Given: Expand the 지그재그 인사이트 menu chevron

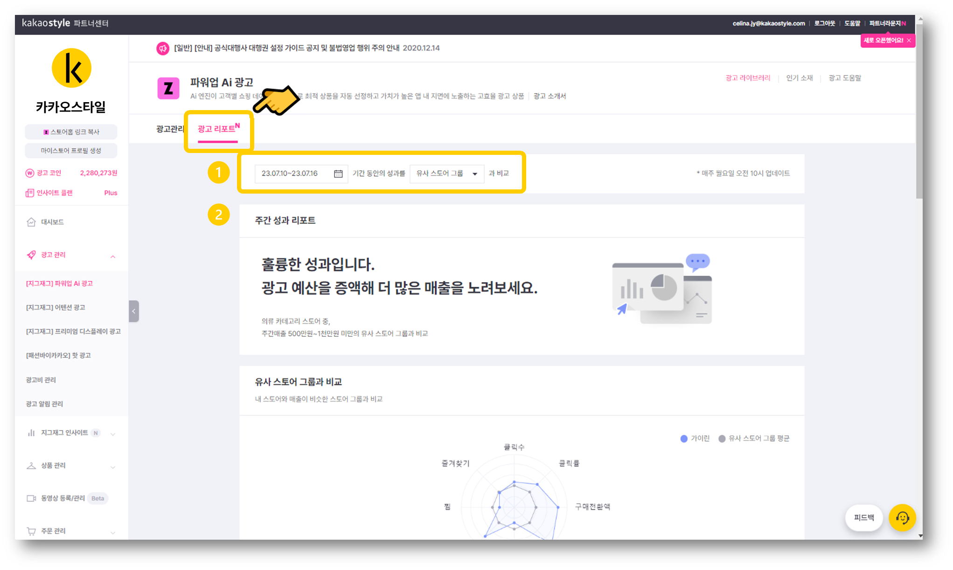Looking at the screenshot, I should (113, 434).
